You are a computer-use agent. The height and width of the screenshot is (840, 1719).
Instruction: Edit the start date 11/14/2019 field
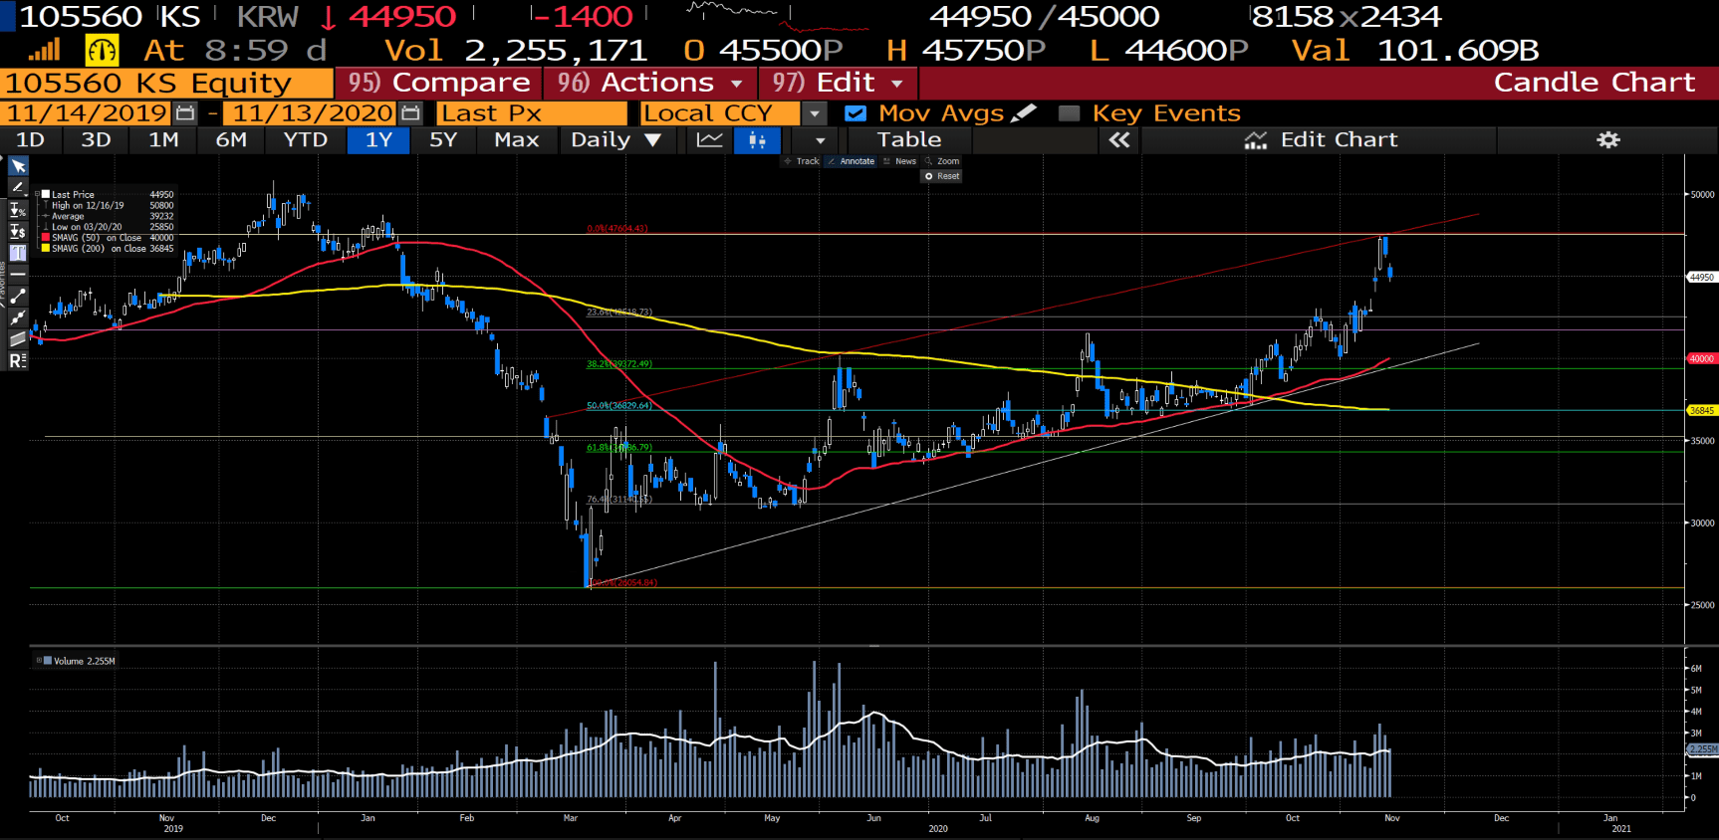(x=88, y=113)
